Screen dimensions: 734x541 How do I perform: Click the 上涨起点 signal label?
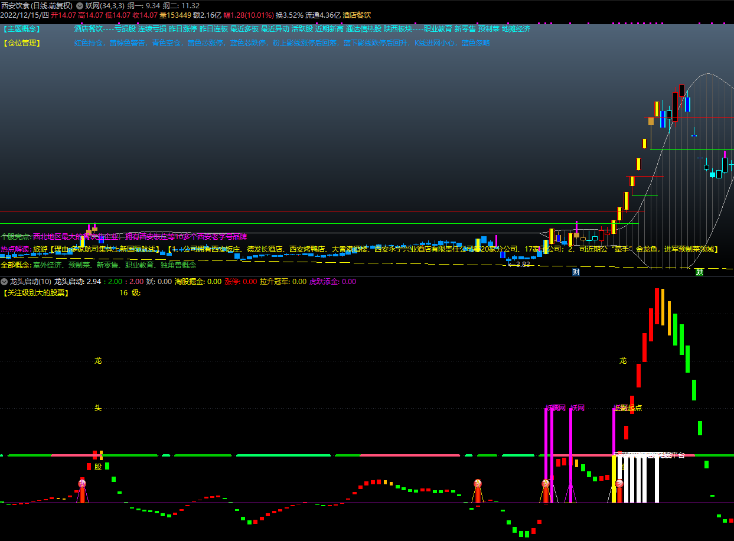(x=628, y=408)
